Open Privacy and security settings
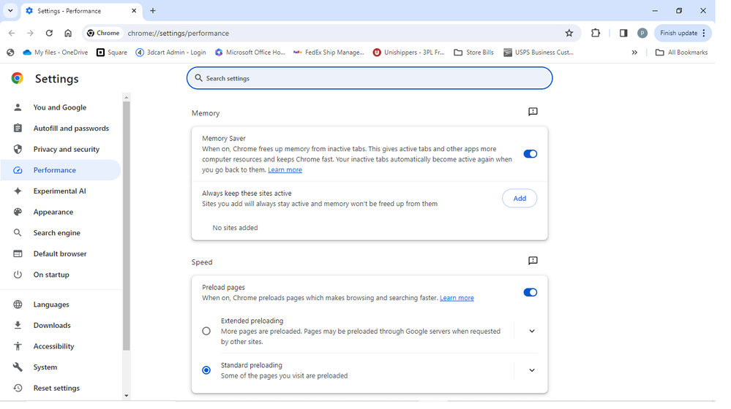 [66, 149]
